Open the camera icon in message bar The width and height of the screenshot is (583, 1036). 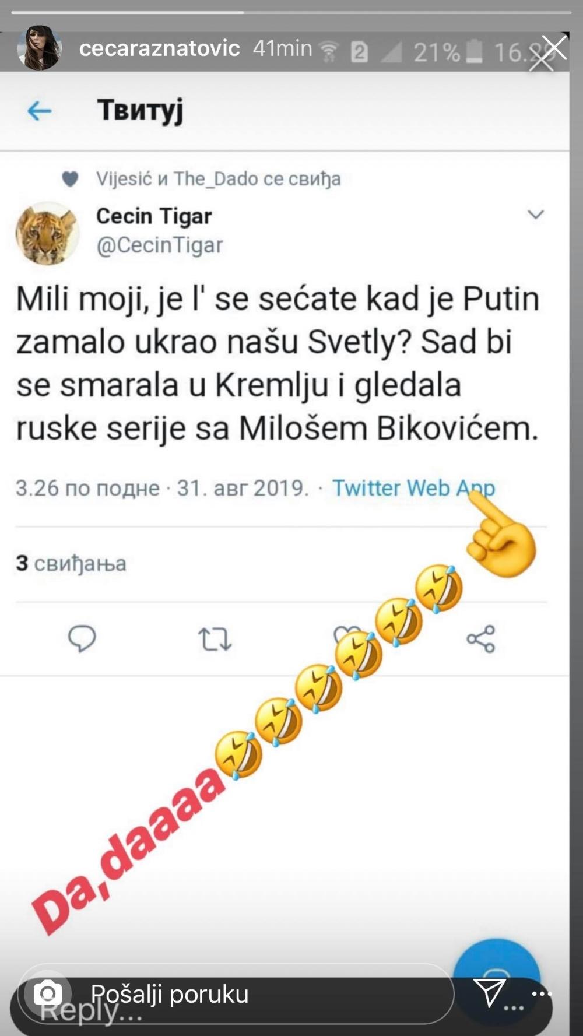[47, 993]
